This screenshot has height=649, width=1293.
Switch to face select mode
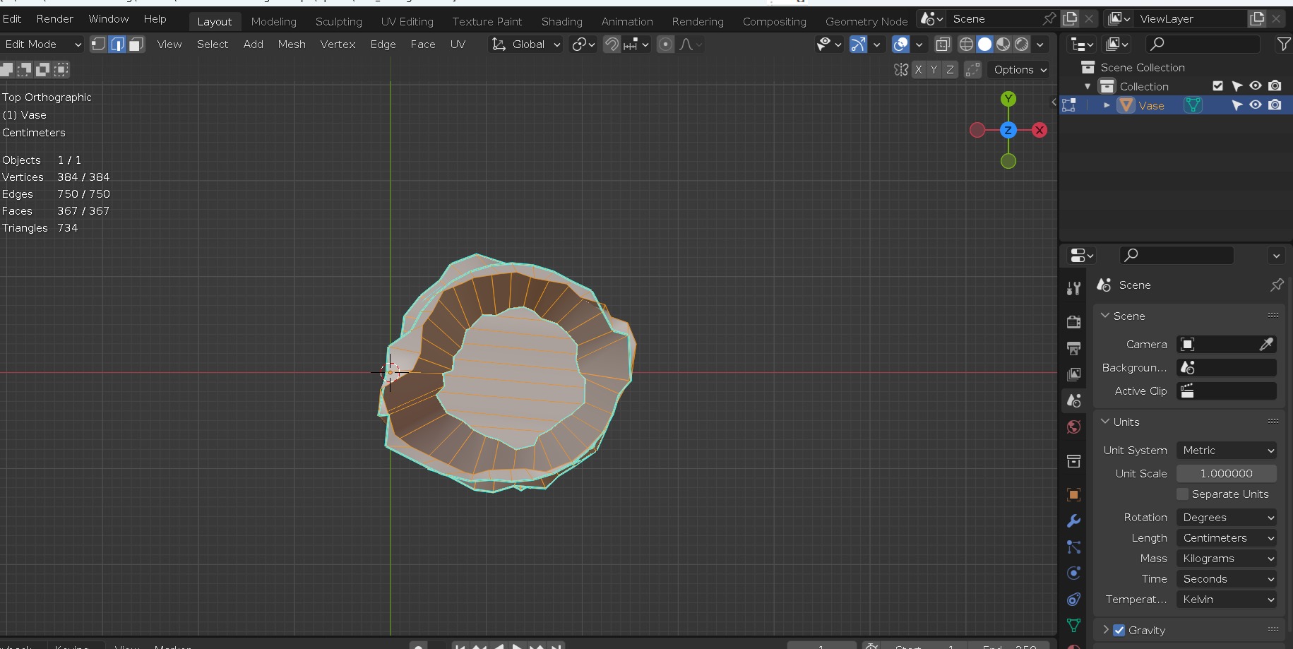click(x=136, y=44)
